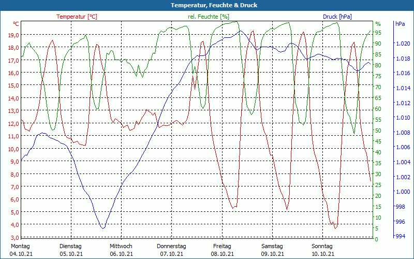Click the 14,0 value on temperature axis

[13, 98]
